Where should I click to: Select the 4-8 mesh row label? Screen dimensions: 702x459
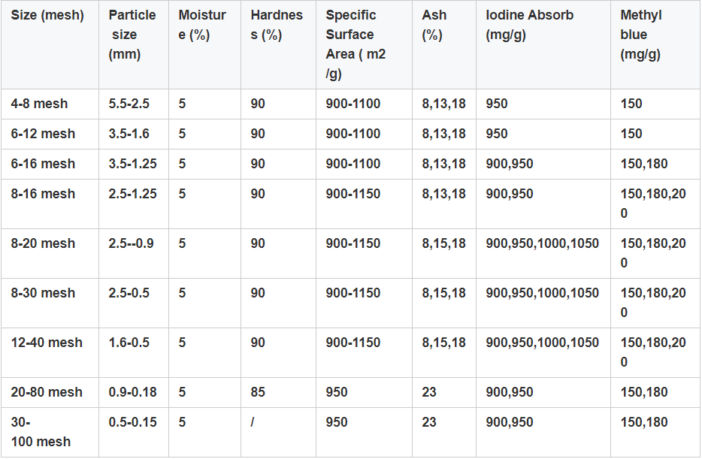[39, 104]
